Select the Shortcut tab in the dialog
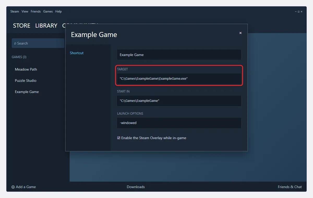This screenshot has width=313, height=198. coord(77,53)
